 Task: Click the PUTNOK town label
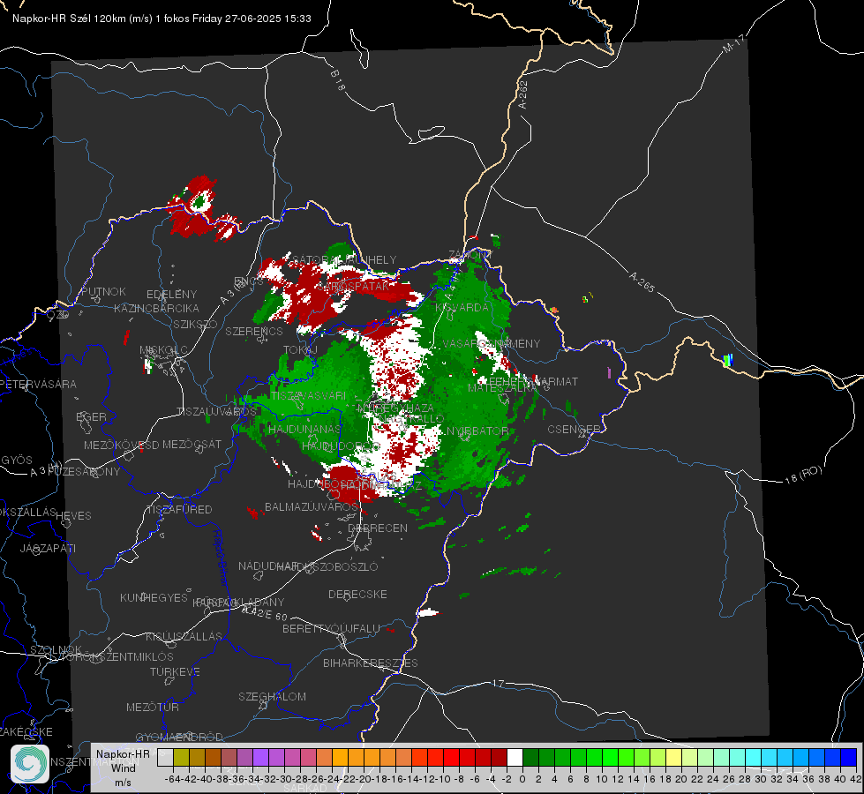point(103,291)
